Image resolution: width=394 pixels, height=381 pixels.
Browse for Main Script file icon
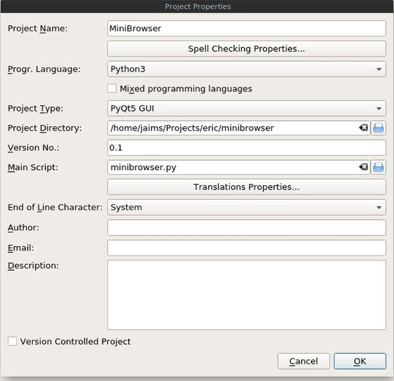point(378,168)
